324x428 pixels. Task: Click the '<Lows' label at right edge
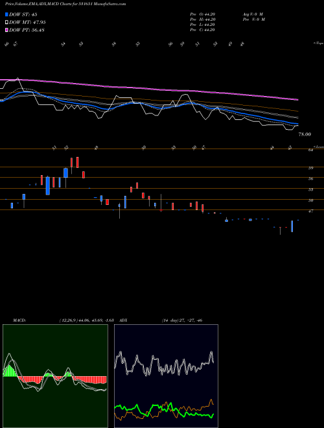318,147
